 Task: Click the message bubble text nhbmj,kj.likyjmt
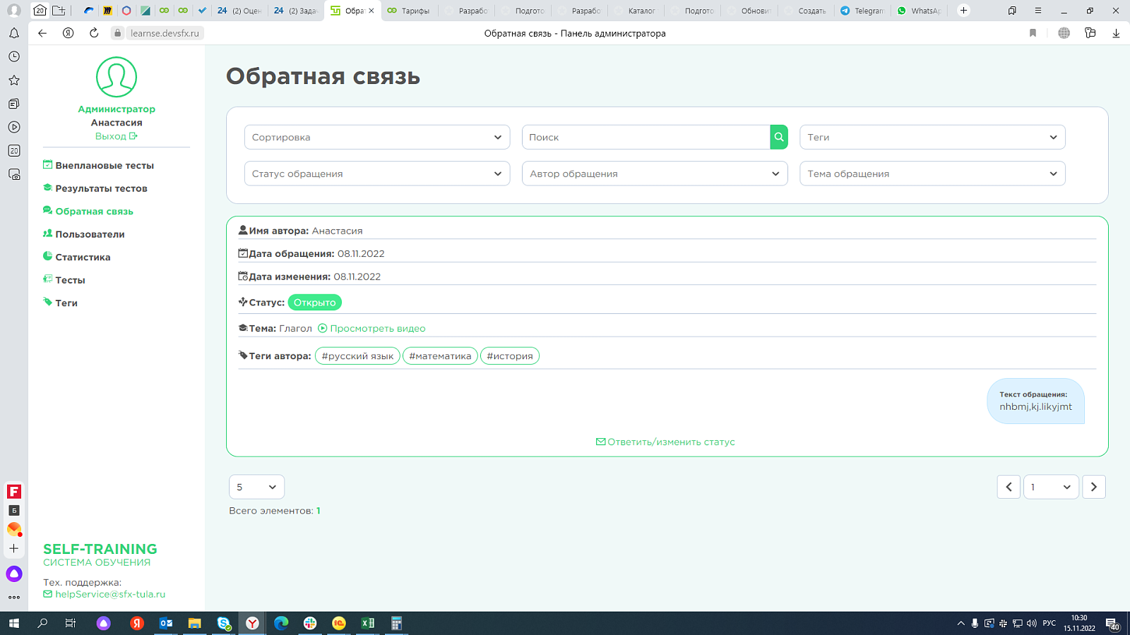click(x=1035, y=406)
